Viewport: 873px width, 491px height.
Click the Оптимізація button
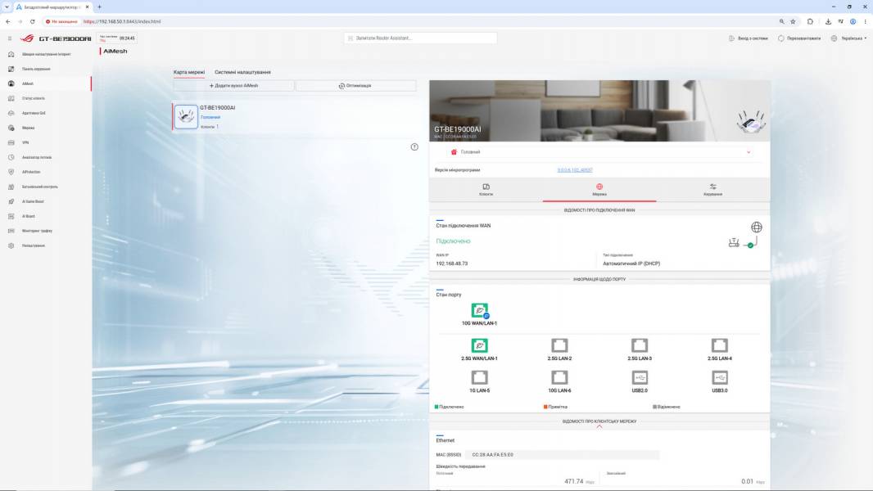click(x=355, y=86)
